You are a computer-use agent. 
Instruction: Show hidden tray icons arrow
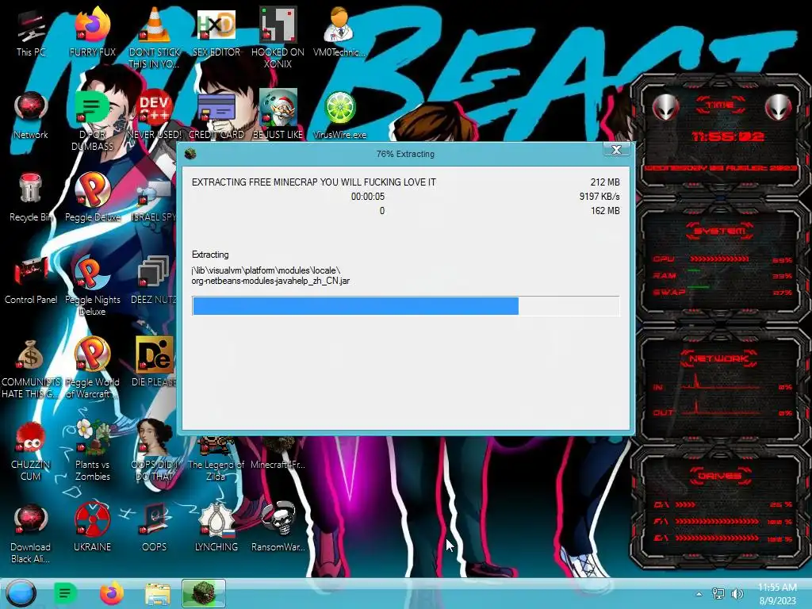(x=699, y=594)
